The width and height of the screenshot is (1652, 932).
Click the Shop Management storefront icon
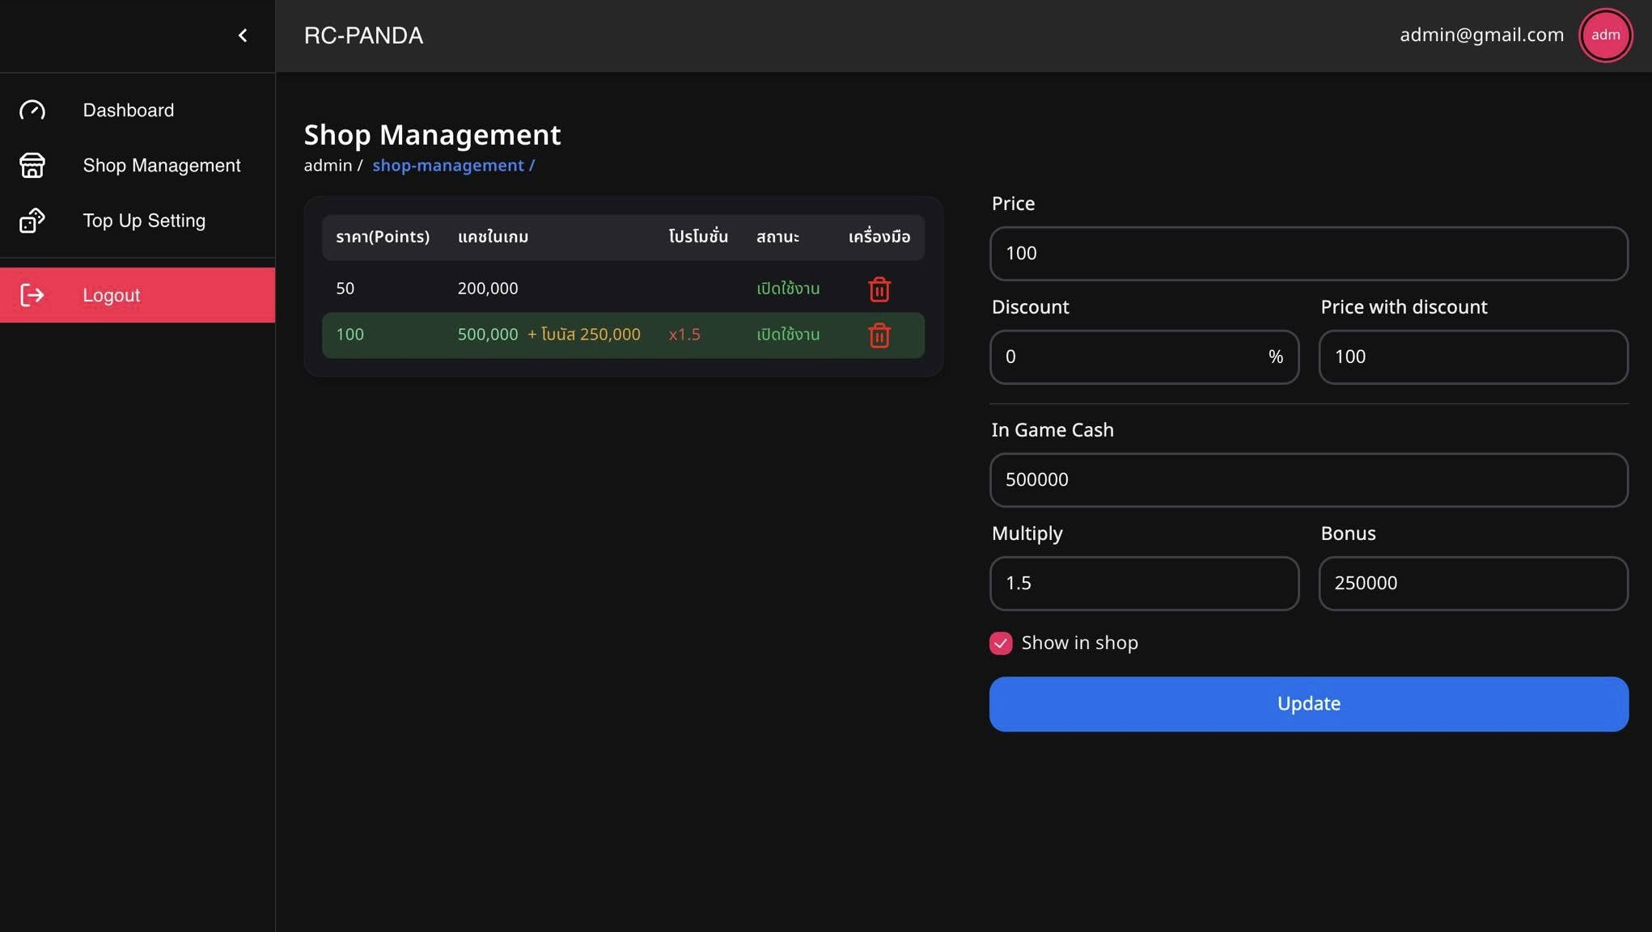tap(32, 165)
